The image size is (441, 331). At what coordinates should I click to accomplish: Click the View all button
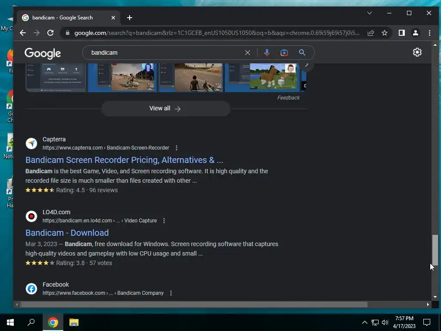click(166, 108)
